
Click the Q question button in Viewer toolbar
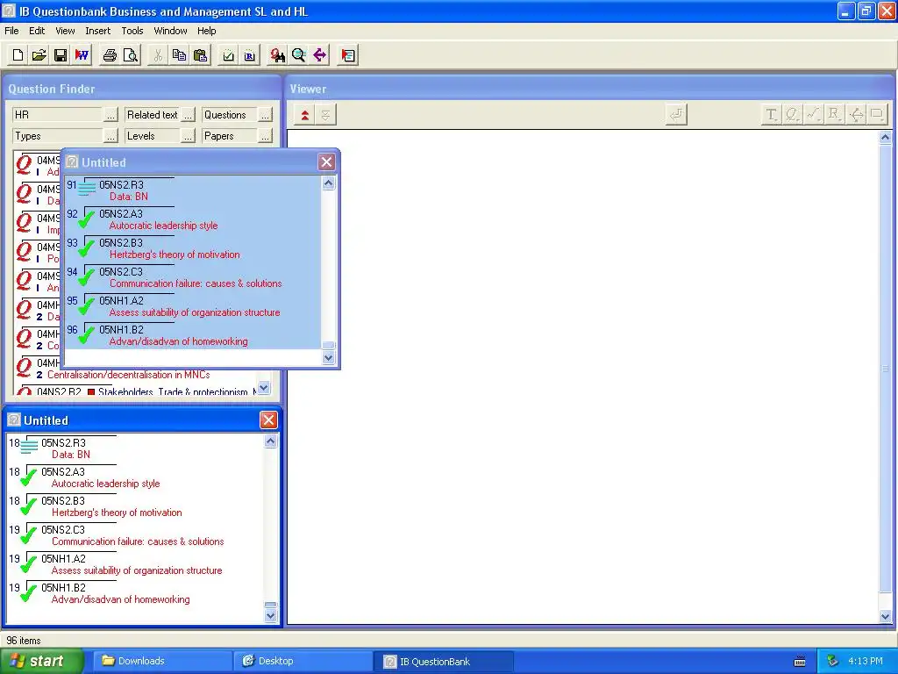(x=792, y=115)
